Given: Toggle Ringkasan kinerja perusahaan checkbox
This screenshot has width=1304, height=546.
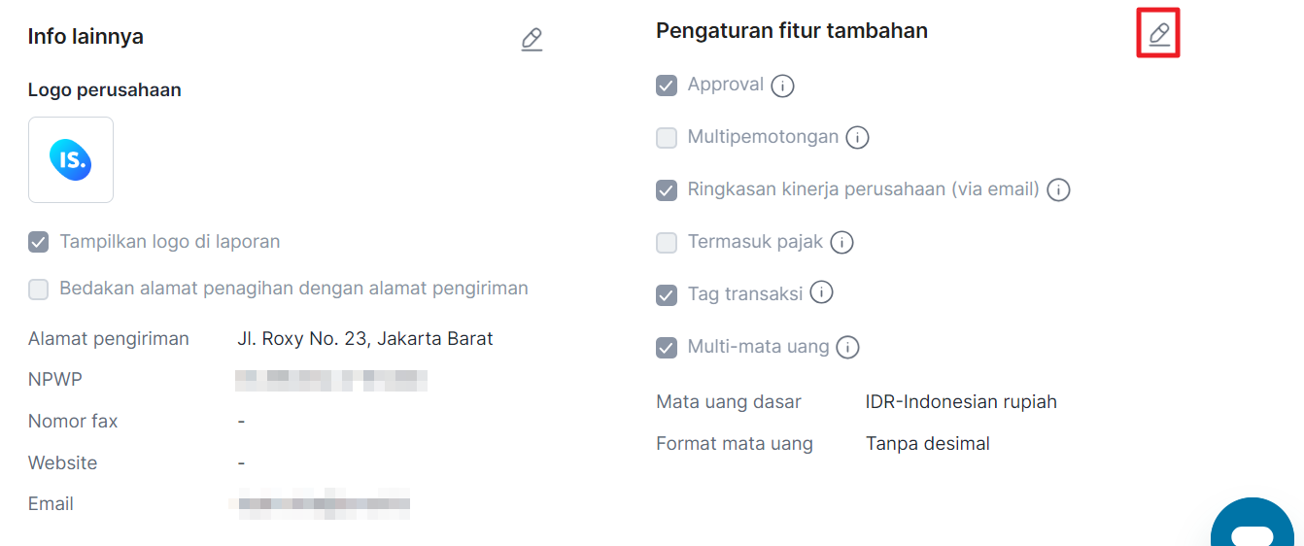Looking at the screenshot, I should pos(667,190).
